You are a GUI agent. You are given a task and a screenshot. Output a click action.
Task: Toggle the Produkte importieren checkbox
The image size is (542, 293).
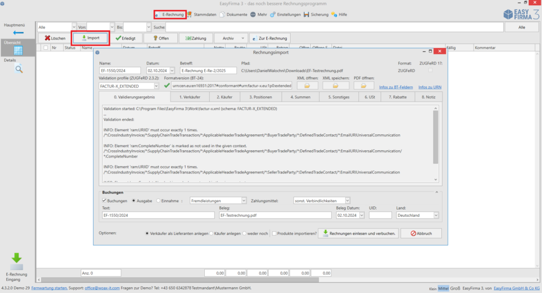pos(274,234)
